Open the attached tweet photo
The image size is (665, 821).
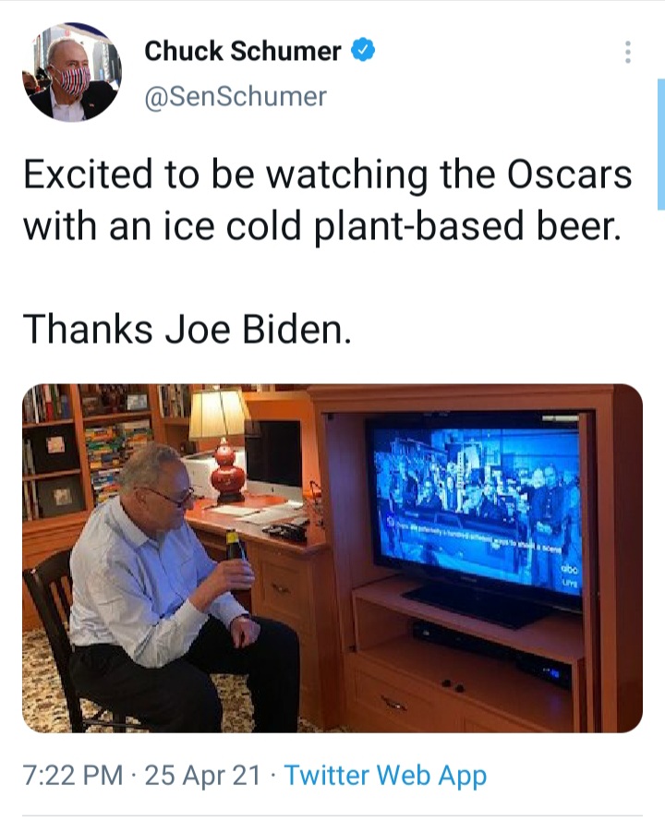click(332, 558)
